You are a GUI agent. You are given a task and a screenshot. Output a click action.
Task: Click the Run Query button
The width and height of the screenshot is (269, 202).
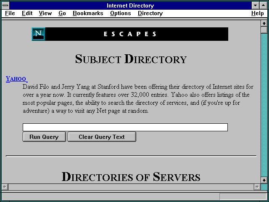click(x=44, y=137)
